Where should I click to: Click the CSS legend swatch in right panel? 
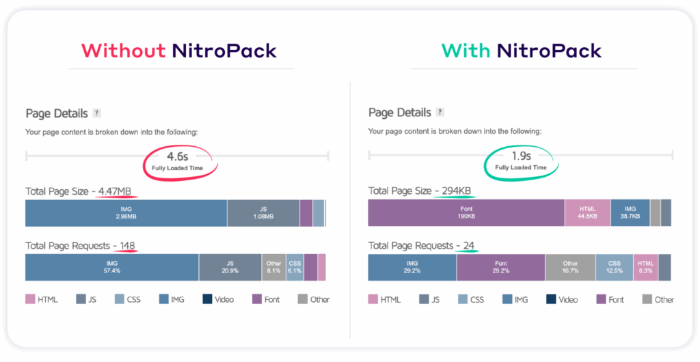pos(462,299)
